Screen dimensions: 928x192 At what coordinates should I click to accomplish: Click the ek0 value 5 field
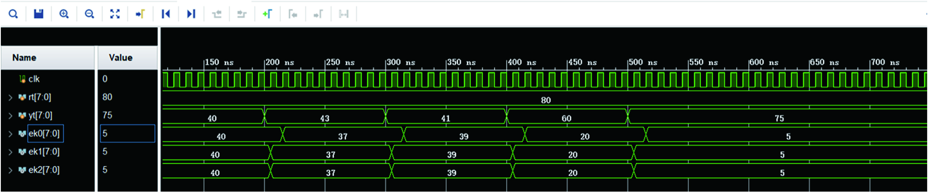coord(127,133)
